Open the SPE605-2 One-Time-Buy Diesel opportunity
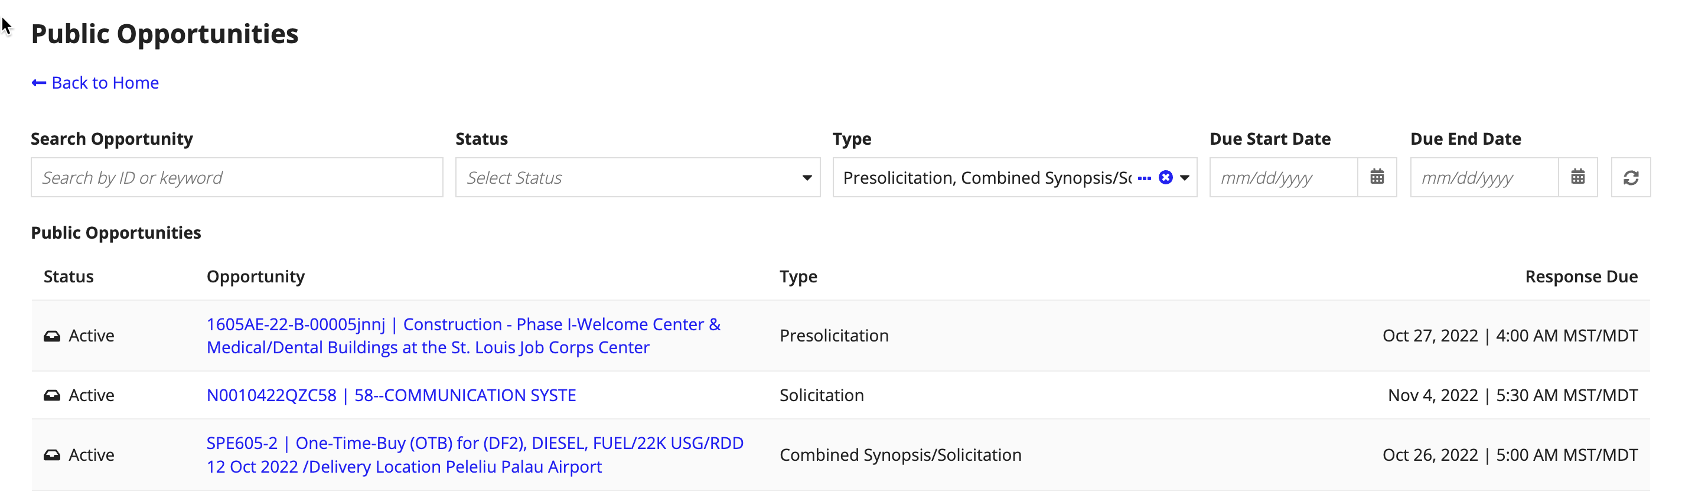This screenshot has width=1682, height=501. pos(475,455)
